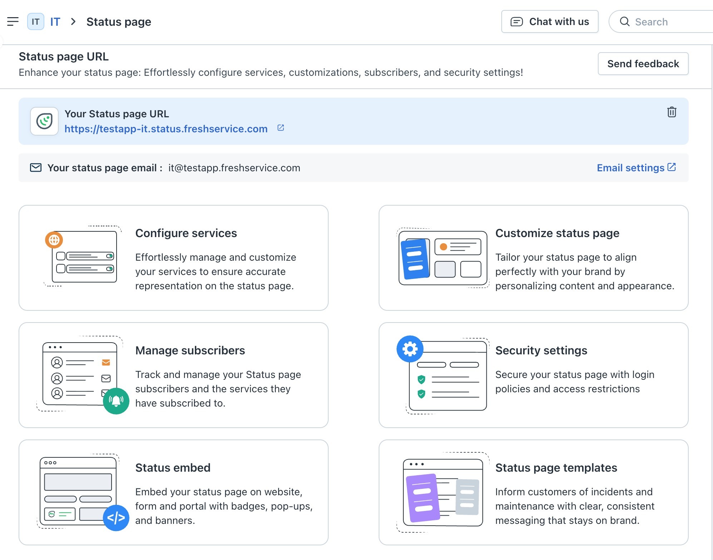This screenshot has width=713, height=560.
Task: Open the testapp-it status page URL
Action: (x=166, y=129)
